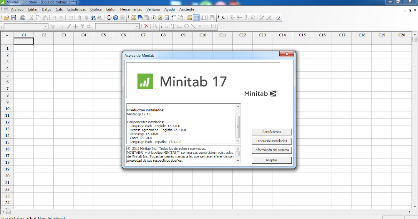Click Aceptar to close the dialog
This screenshot has width=418, height=219.
(x=272, y=160)
